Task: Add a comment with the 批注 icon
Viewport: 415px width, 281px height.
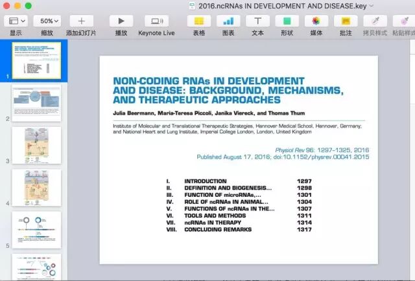Action: tap(346, 21)
